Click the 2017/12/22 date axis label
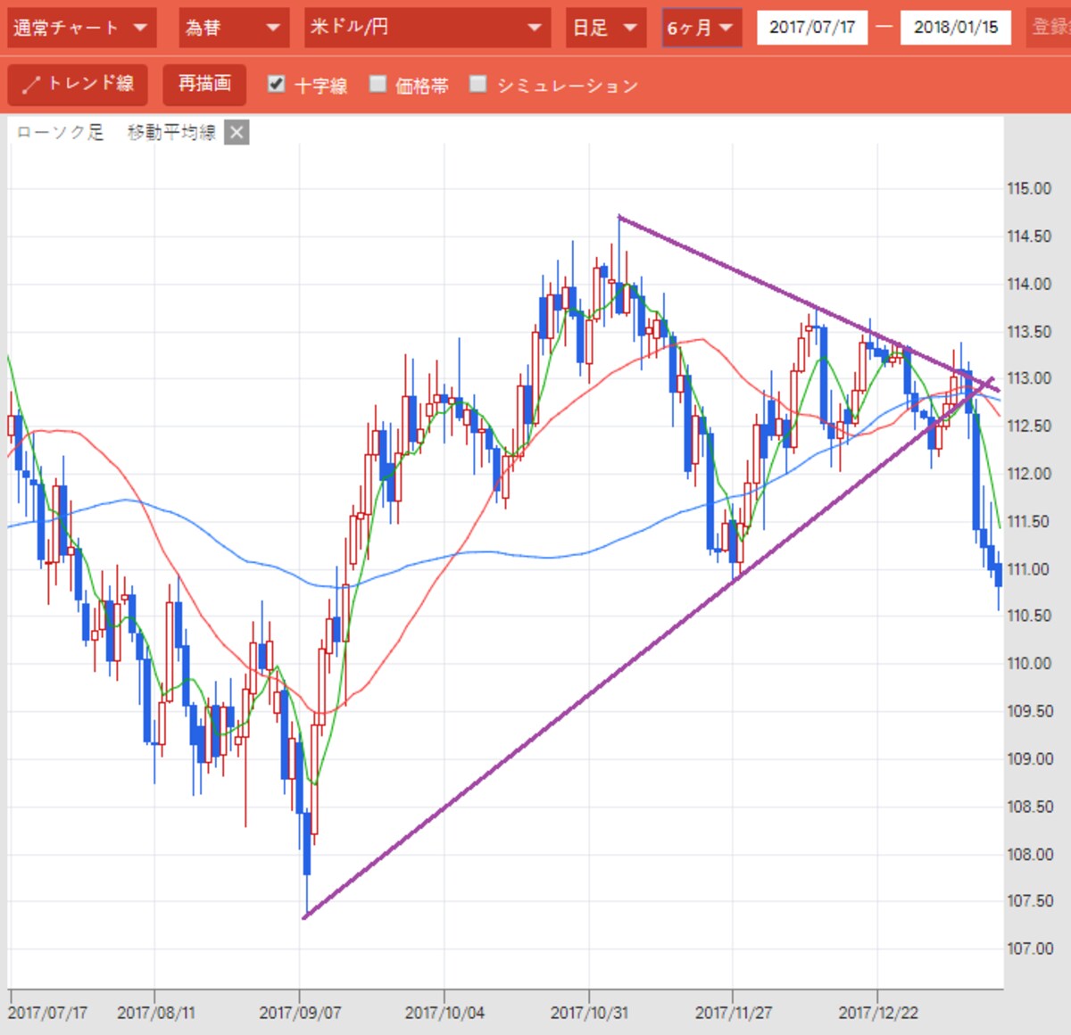This screenshot has height=1035, width=1071. [878, 1013]
